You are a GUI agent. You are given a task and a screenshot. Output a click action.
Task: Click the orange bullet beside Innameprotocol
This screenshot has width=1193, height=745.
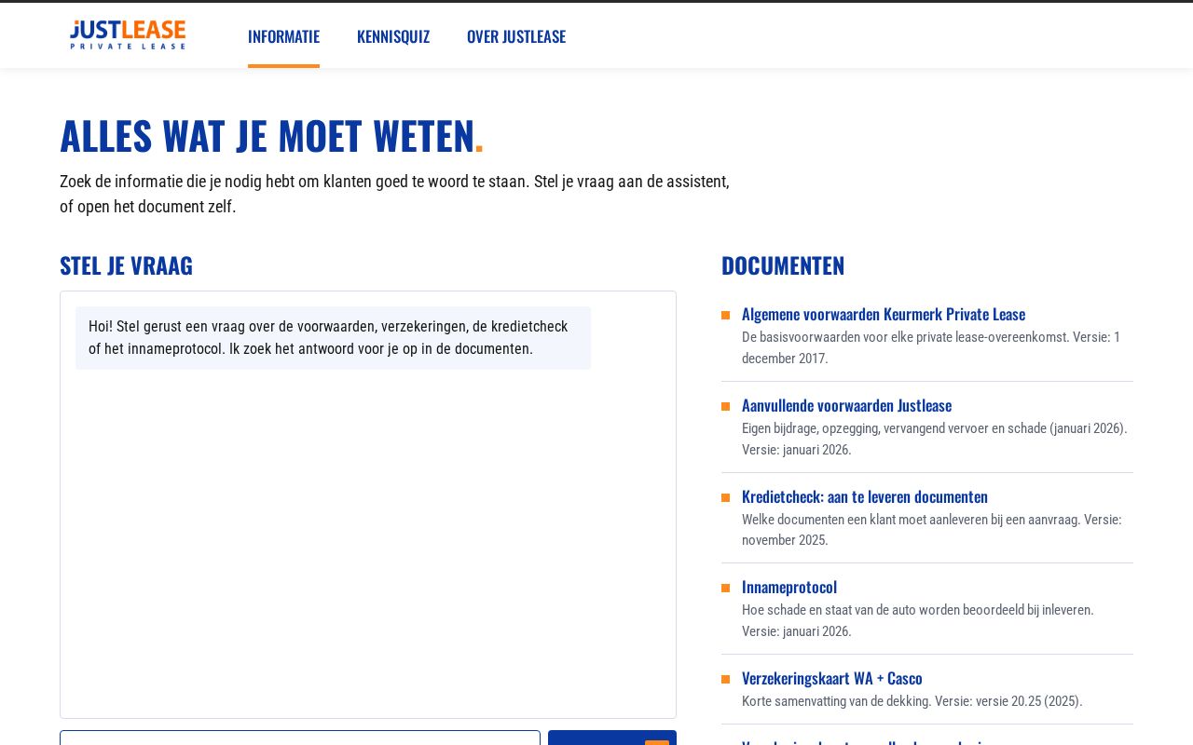[x=726, y=588]
